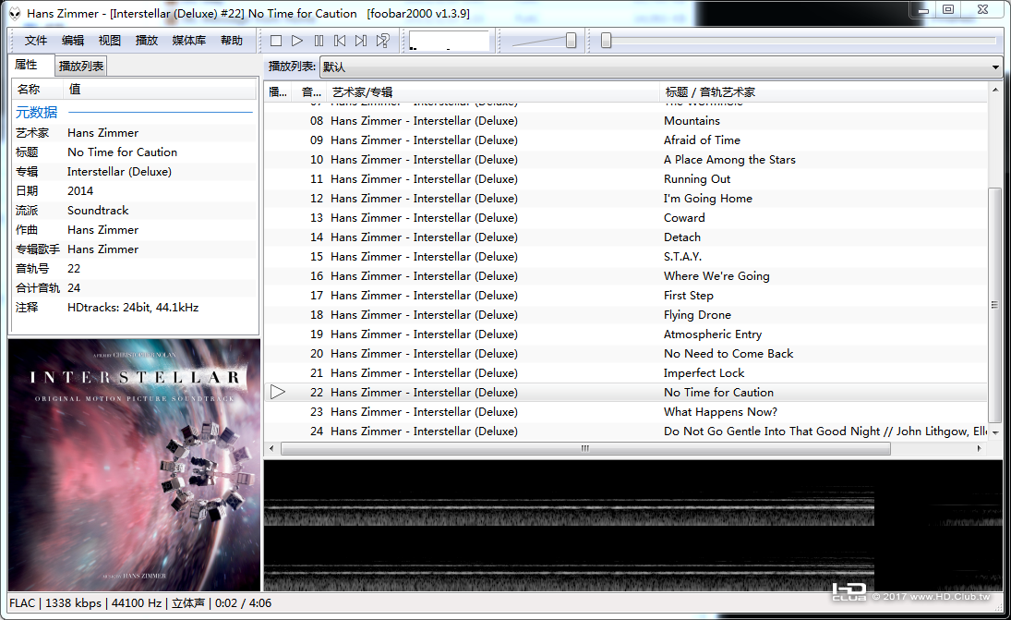Skip to the previous track

pos(340,41)
